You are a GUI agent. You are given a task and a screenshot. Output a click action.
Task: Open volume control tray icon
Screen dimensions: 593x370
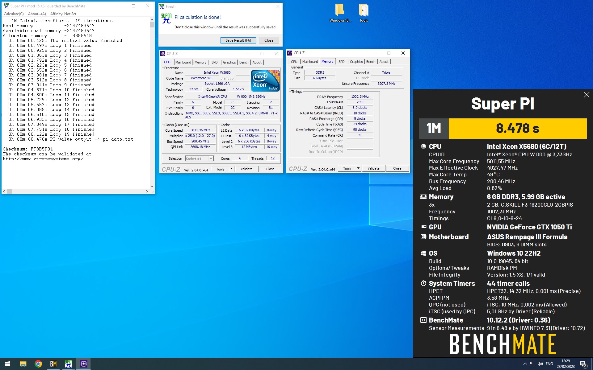pyautogui.click(x=540, y=364)
